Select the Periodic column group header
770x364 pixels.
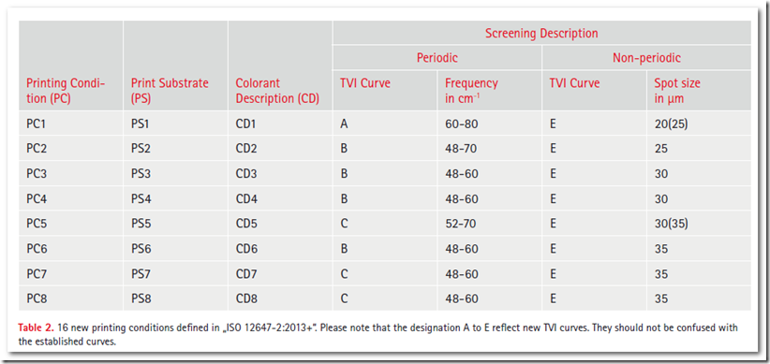point(437,58)
